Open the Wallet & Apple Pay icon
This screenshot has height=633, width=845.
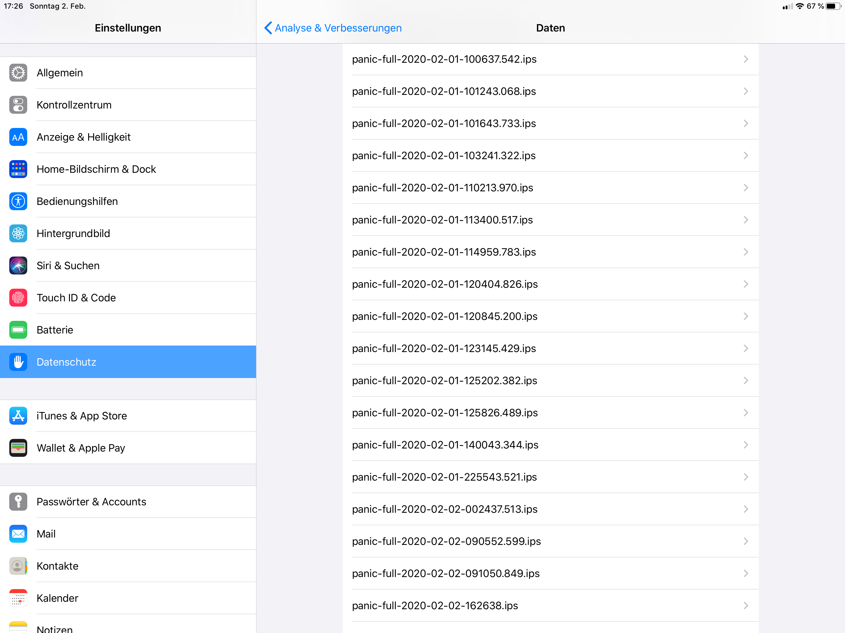click(x=18, y=448)
